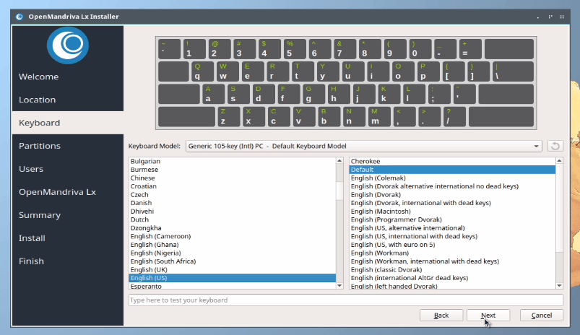Choose English (Dvorak alternative international no dead keys)
Viewport: 580px width, 335px height.
[x=452, y=186]
